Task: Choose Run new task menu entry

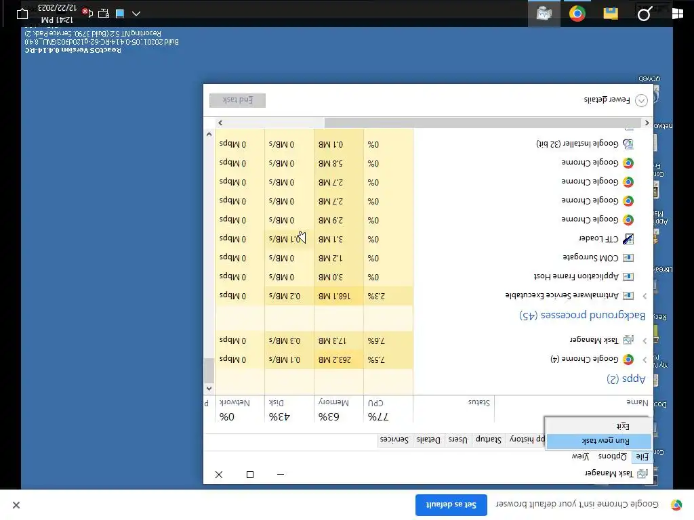Action: [x=599, y=441]
